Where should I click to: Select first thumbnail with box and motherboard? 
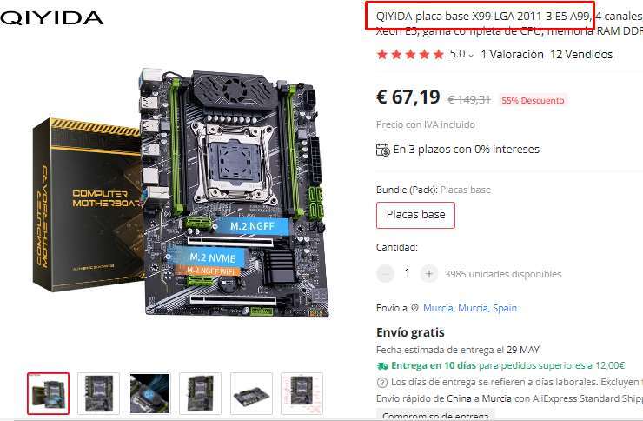coord(48,393)
